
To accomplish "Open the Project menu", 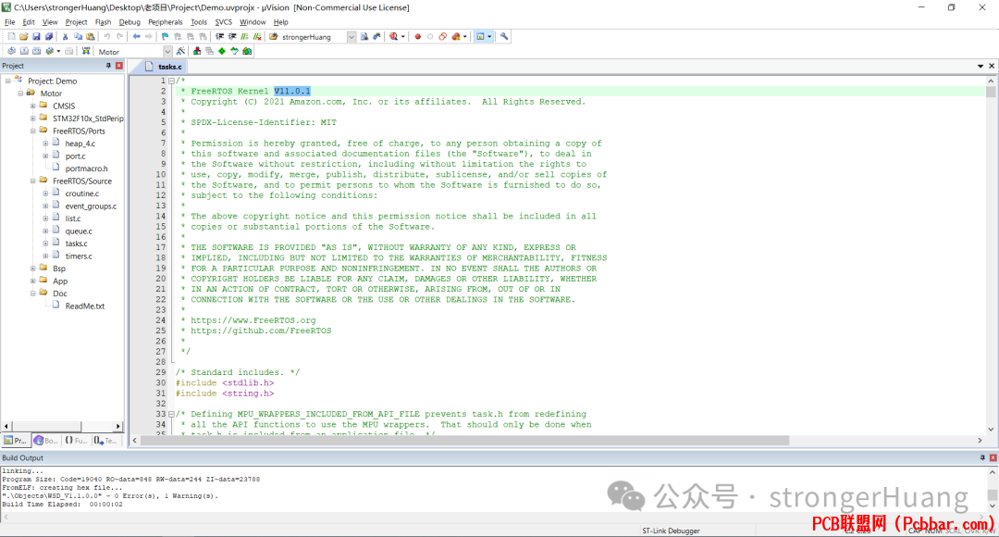I will (x=76, y=22).
